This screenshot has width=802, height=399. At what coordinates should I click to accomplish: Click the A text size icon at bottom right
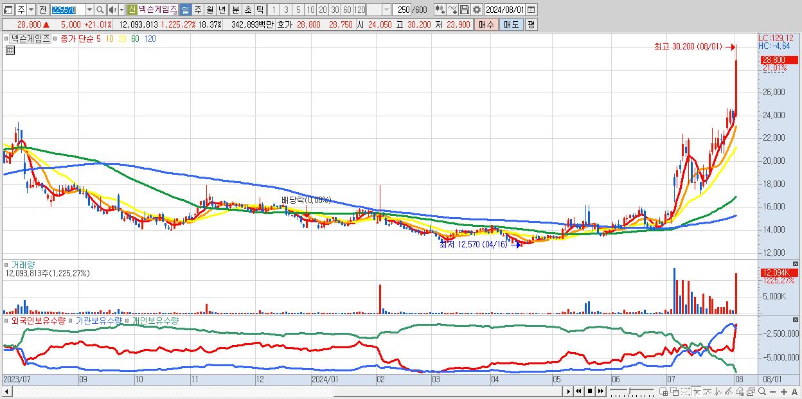pos(795,392)
